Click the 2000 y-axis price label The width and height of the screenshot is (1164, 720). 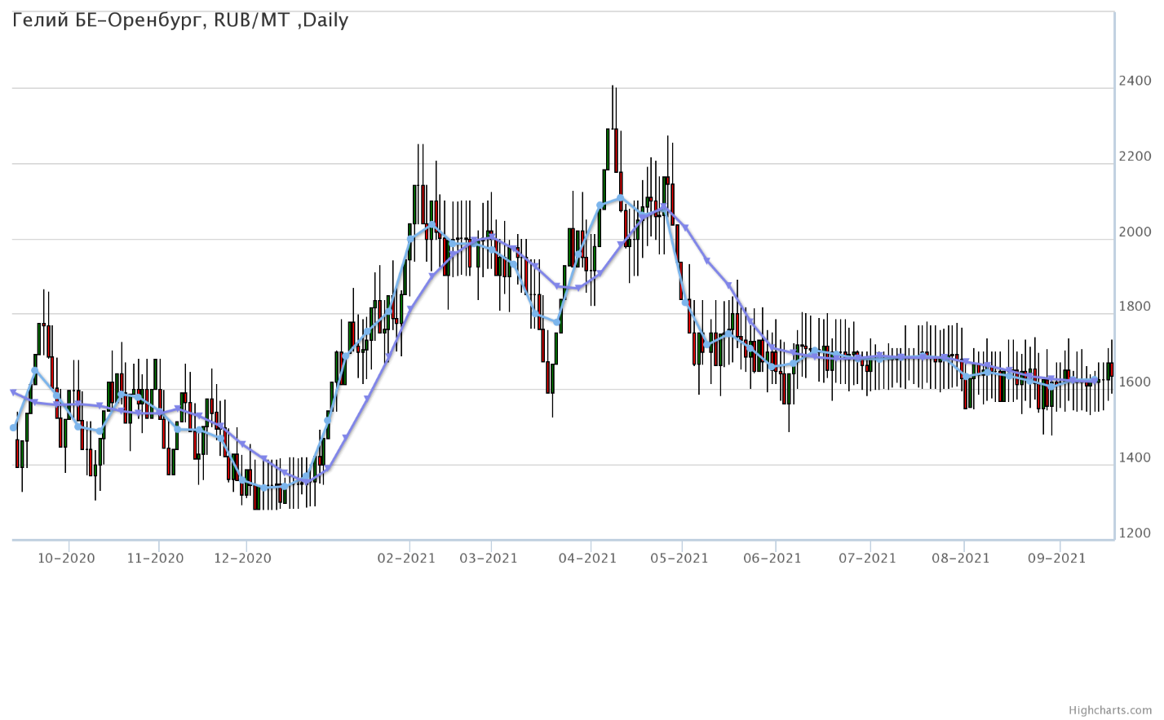pyautogui.click(x=1135, y=232)
